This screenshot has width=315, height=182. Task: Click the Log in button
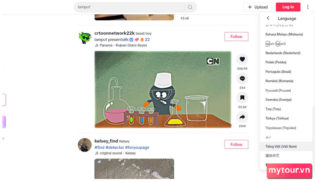click(288, 7)
